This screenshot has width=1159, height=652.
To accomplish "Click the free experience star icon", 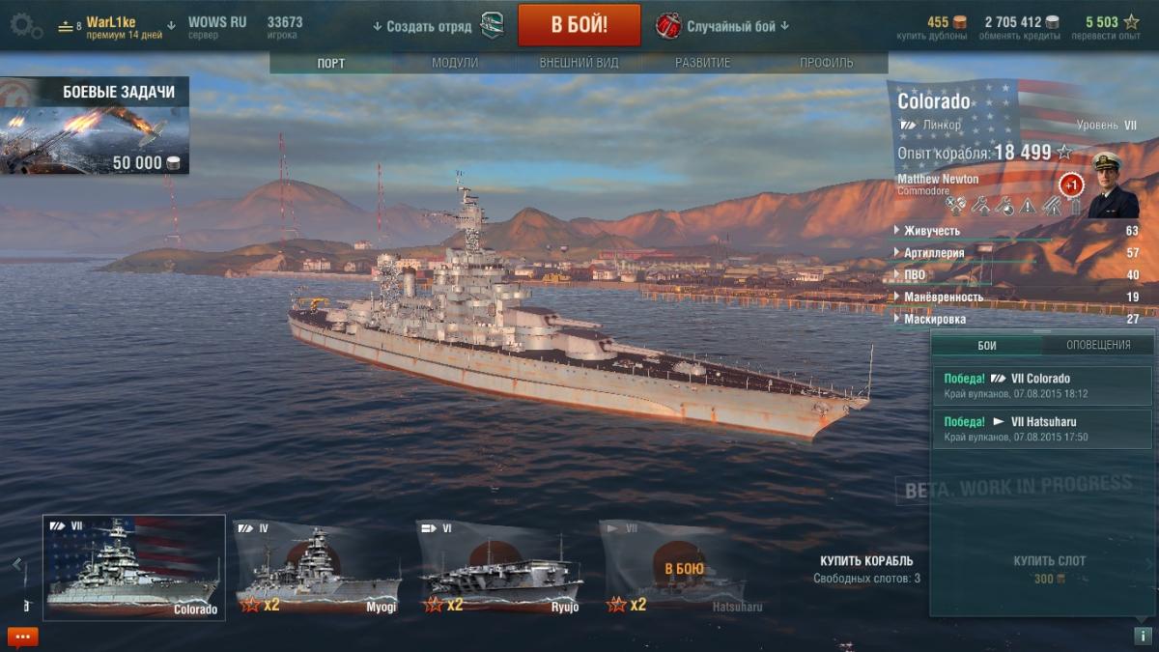I will coord(1131,22).
